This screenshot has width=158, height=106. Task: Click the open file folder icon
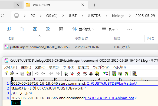[x=12, y=74]
